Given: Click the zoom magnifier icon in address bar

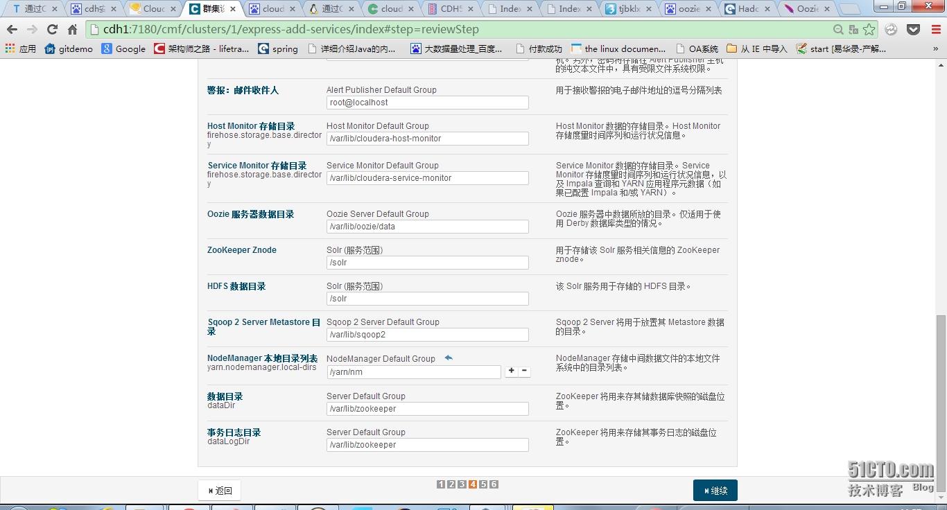Looking at the screenshot, I should tap(838, 30).
